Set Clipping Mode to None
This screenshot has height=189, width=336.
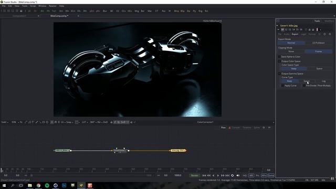point(291,51)
